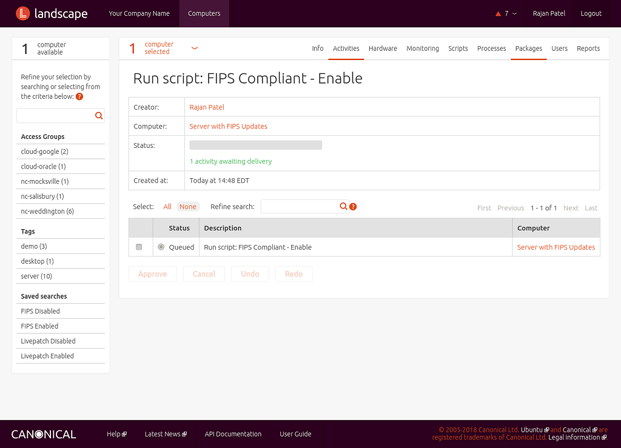The image size is (621, 448).
Task: Select the Queued status radio button
Action: click(161, 247)
